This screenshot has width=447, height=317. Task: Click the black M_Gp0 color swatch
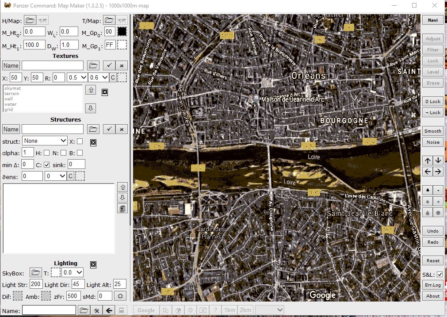tap(122, 31)
